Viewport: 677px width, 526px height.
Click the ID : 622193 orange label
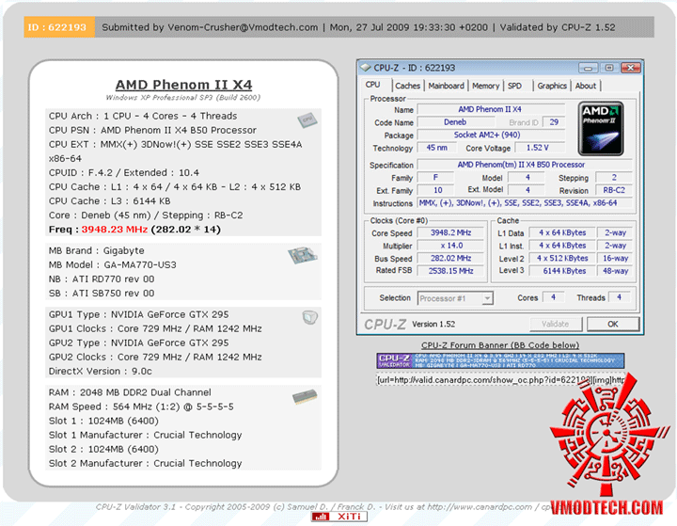[x=57, y=27]
